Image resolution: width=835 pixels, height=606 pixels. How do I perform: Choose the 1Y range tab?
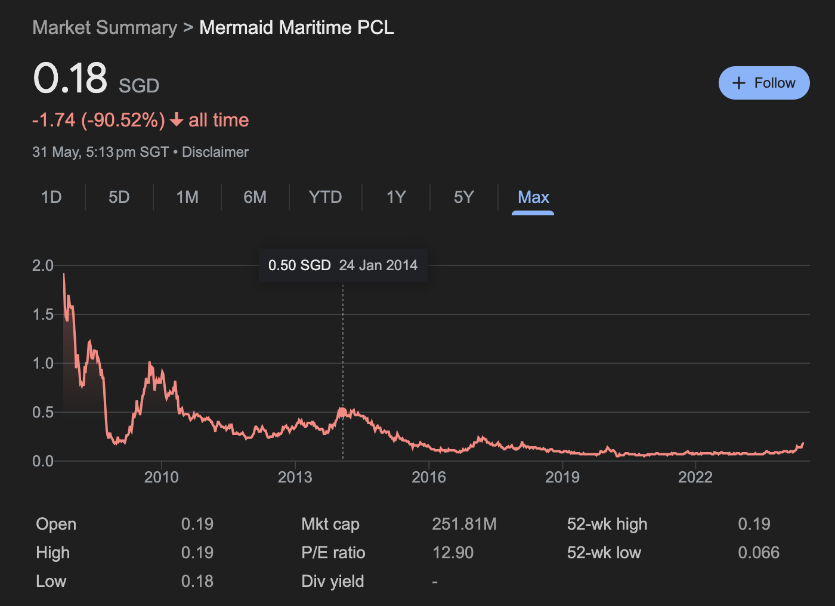(396, 197)
